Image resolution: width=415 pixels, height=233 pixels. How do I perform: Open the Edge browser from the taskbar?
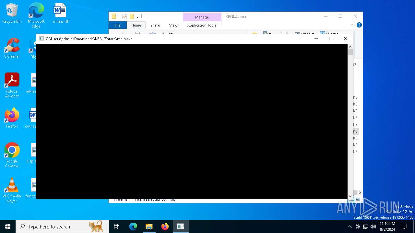[133, 227]
